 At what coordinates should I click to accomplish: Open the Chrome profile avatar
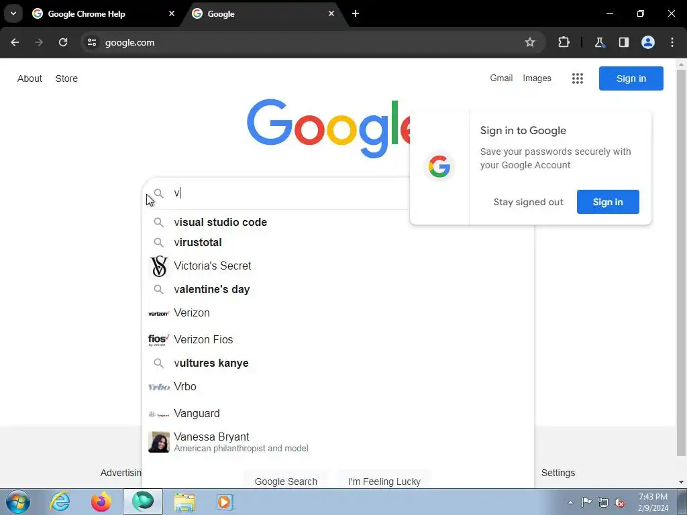point(648,42)
